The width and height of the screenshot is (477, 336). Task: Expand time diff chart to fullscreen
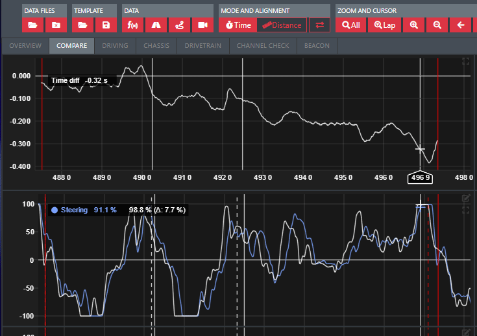tap(465, 62)
